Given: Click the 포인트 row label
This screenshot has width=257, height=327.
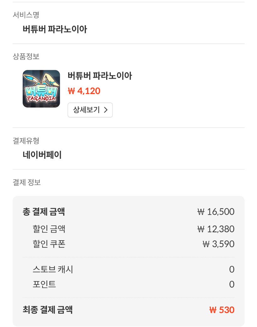Looking at the screenshot, I should 44,284.
